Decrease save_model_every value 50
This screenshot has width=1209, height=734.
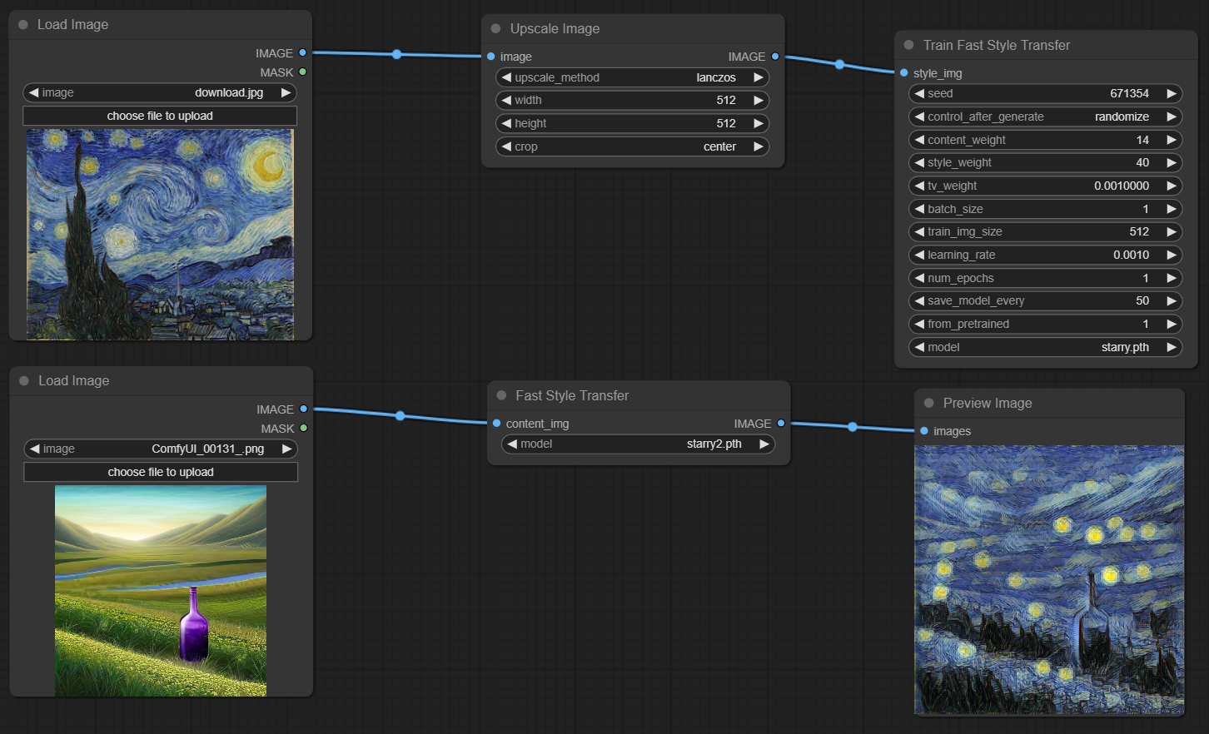click(918, 300)
